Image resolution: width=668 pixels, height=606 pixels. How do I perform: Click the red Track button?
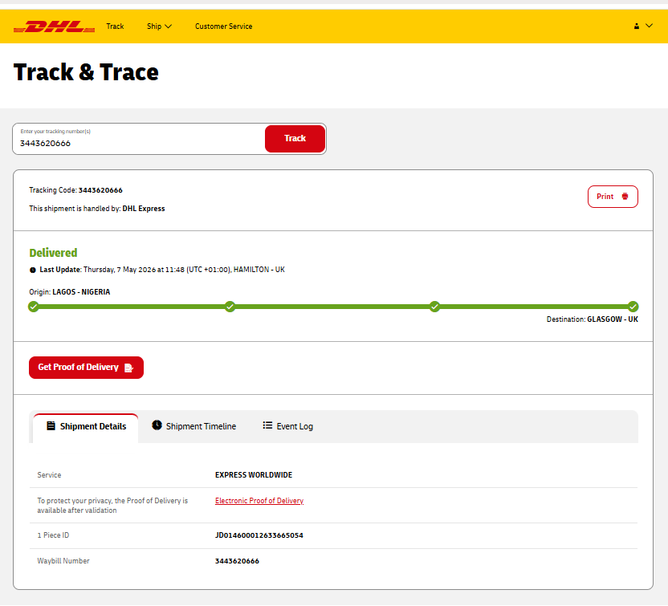(295, 138)
